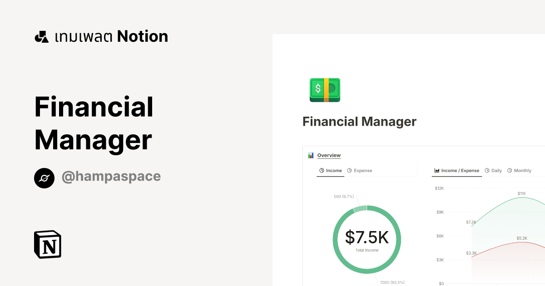Image resolution: width=545 pixels, height=286 pixels.
Task: Click the $11K peak label on the chart
Action: click(521, 192)
